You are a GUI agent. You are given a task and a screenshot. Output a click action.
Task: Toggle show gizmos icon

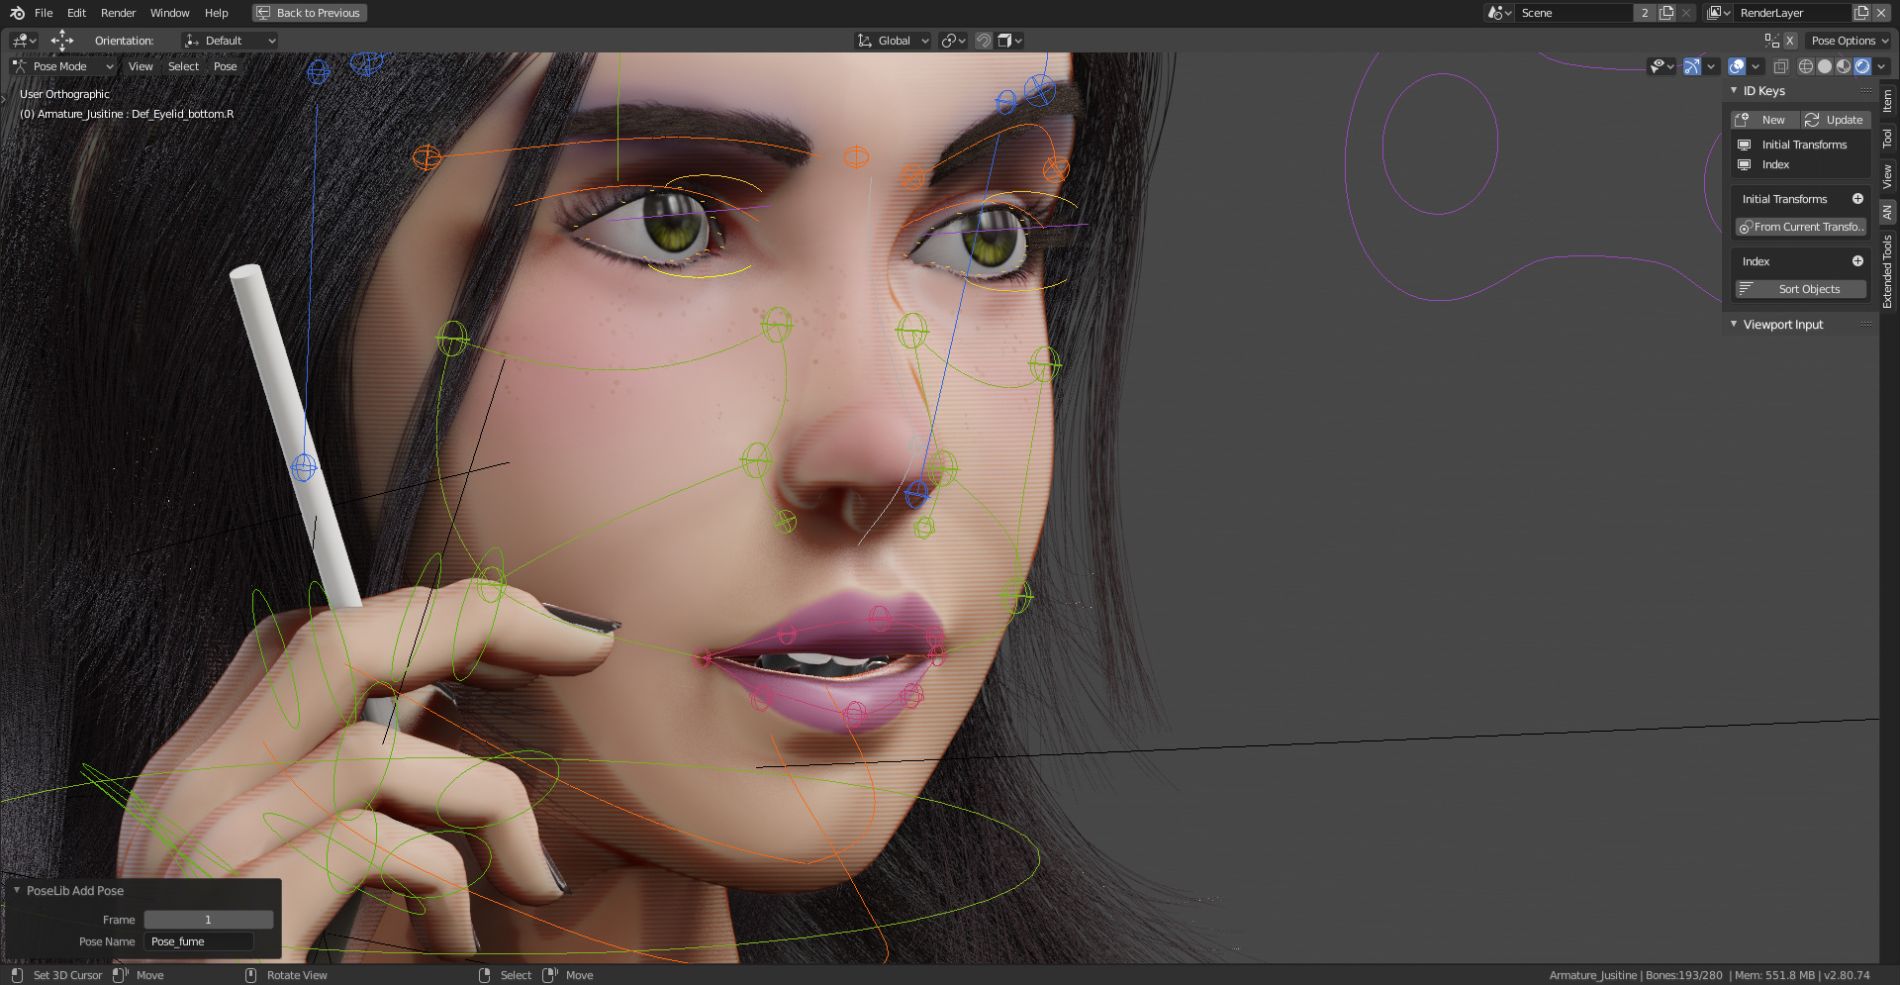coord(1692,66)
